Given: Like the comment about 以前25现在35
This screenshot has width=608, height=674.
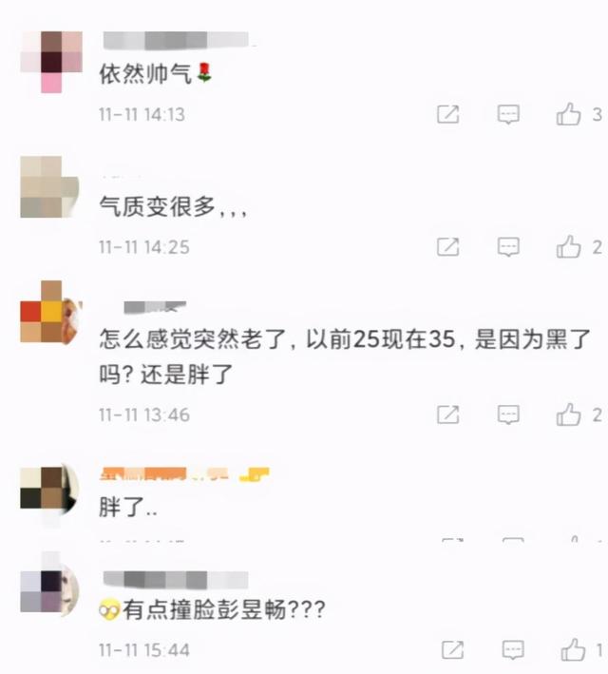Looking at the screenshot, I should click(x=568, y=414).
